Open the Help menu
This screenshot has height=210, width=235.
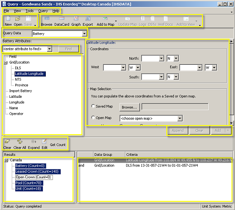(x=56, y=11)
